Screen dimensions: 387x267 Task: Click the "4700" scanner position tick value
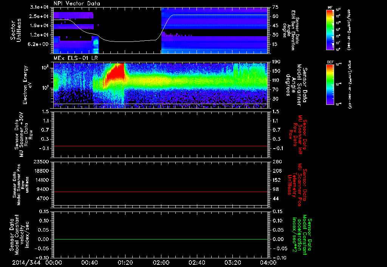[43, 198]
